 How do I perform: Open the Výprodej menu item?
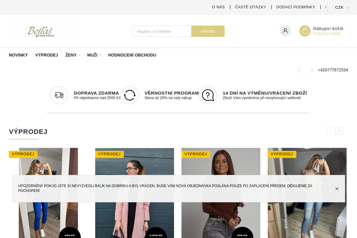(47, 55)
